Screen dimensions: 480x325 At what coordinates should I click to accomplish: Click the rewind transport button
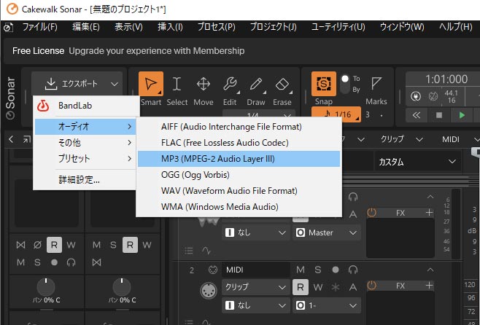pos(416,115)
